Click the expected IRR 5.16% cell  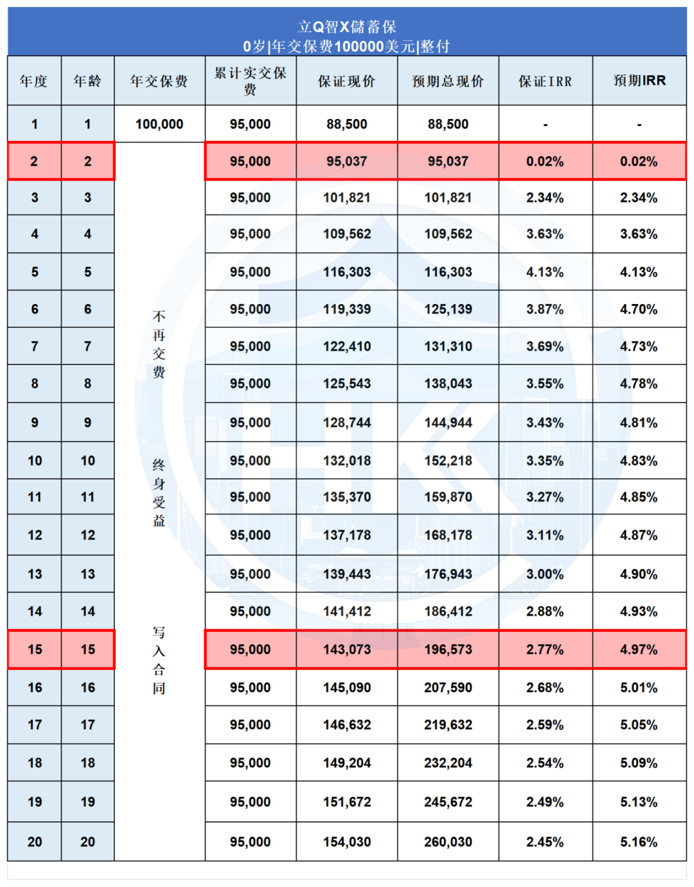pyautogui.click(x=639, y=841)
